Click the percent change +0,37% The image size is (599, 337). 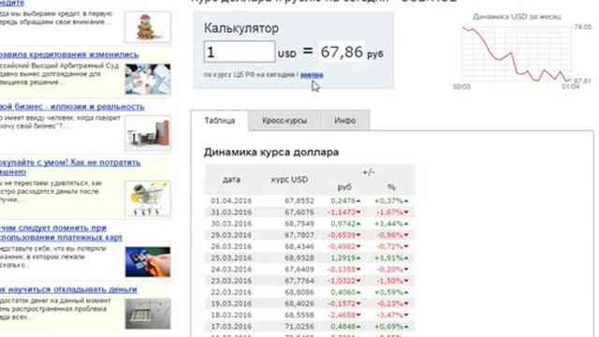pyautogui.click(x=391, y=200)
